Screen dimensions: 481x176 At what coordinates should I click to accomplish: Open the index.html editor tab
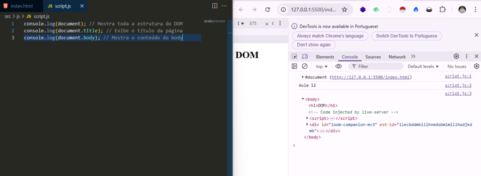tap(22, 6)
